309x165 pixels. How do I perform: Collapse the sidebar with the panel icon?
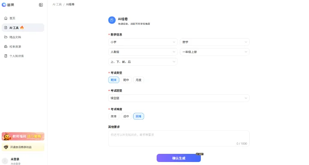(41, 5)
